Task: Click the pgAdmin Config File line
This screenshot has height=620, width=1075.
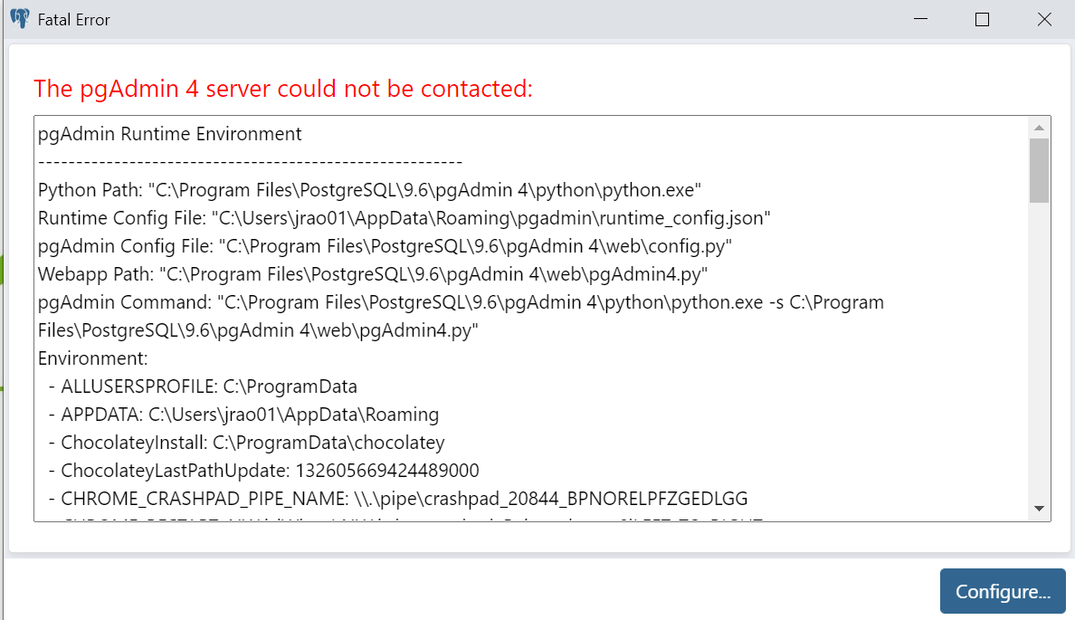Action: point(385,246)
